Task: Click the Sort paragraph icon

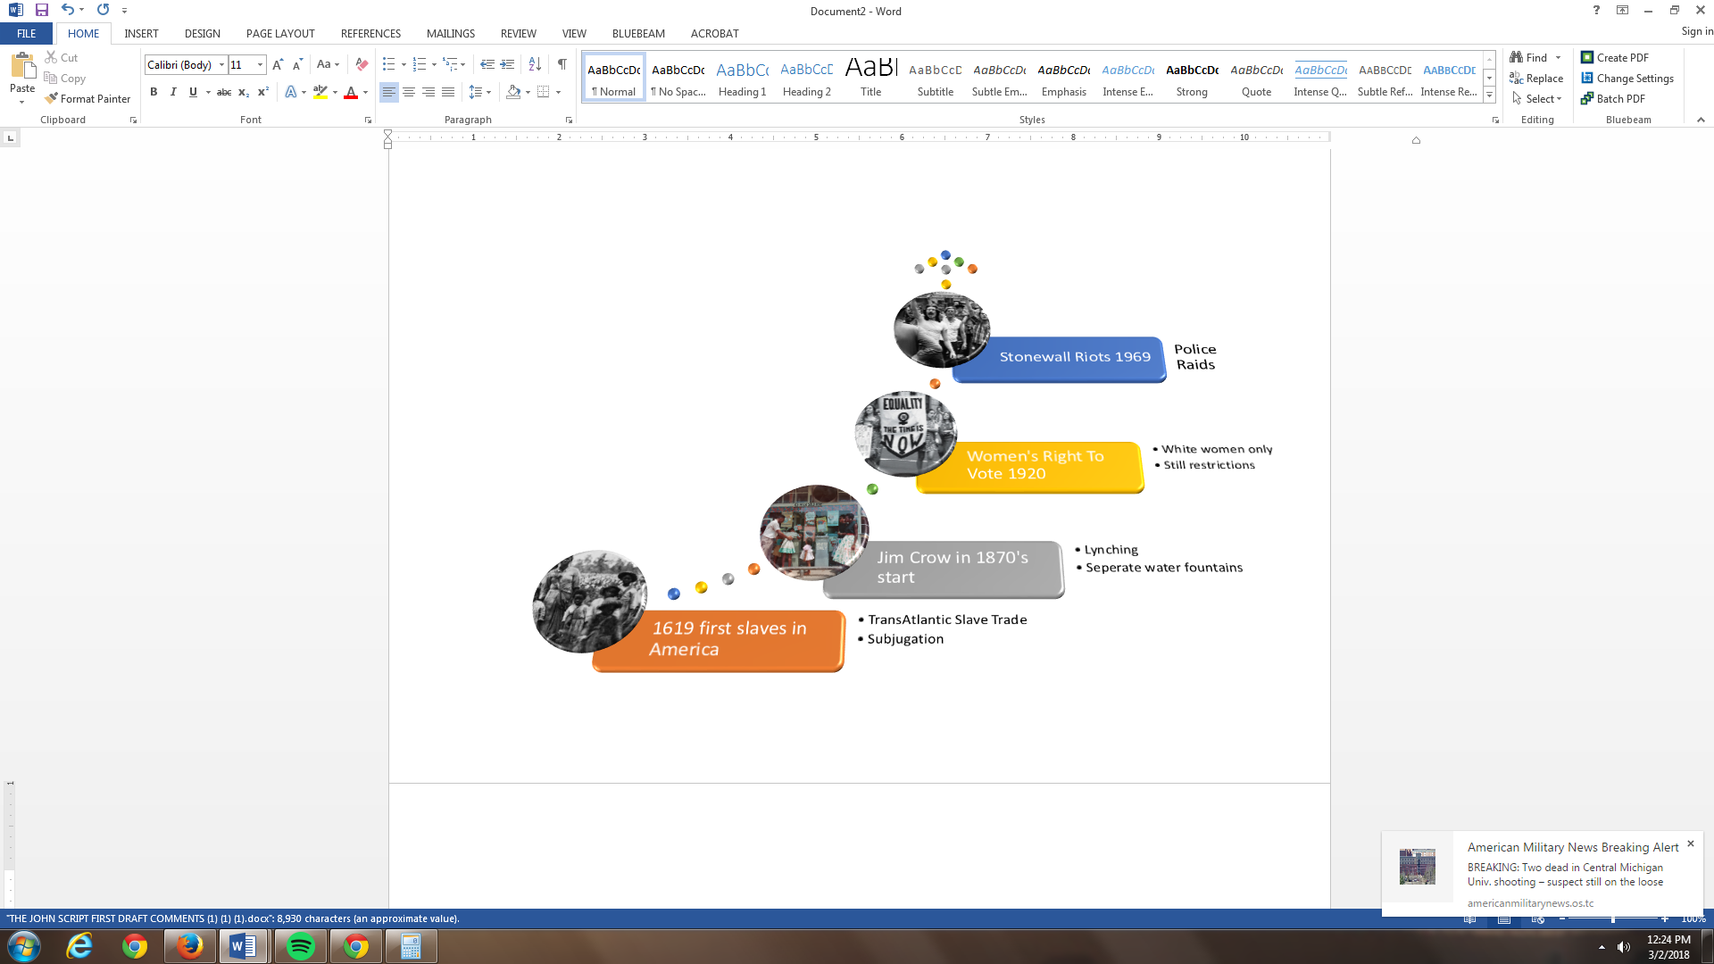Action: pos(535,64)
